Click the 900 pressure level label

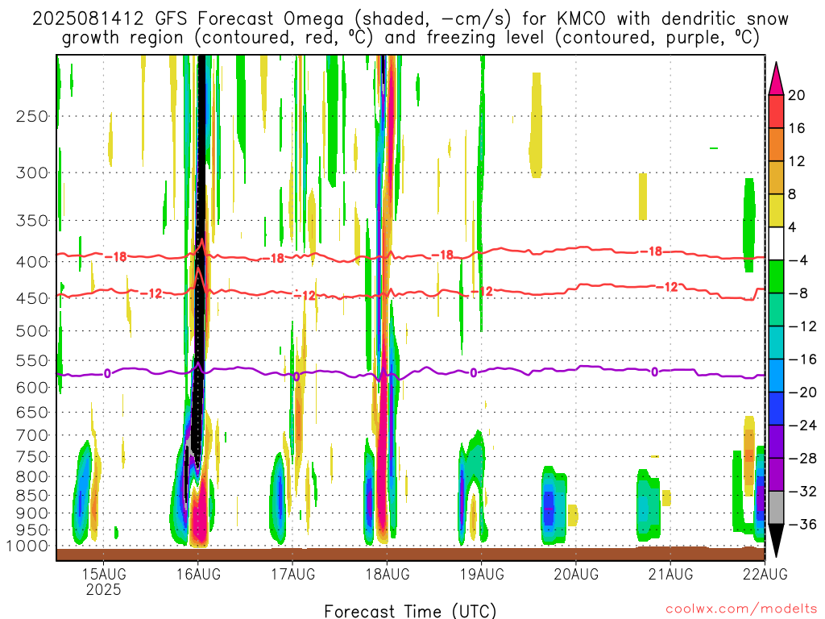(x=32, y=513)
